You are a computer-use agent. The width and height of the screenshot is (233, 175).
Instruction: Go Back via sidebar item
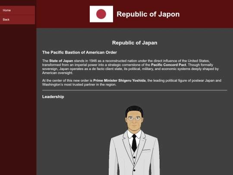tap(17, 19)
